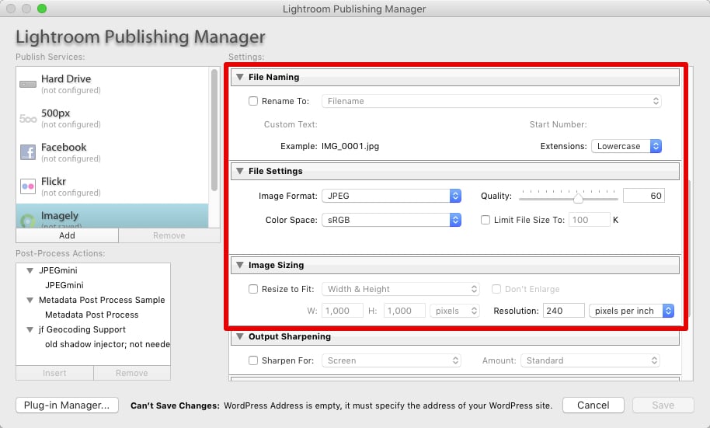Viewport: 710px width, 428px height.
Task: Click the Resolution input field
Action: (x=564, y=311)
